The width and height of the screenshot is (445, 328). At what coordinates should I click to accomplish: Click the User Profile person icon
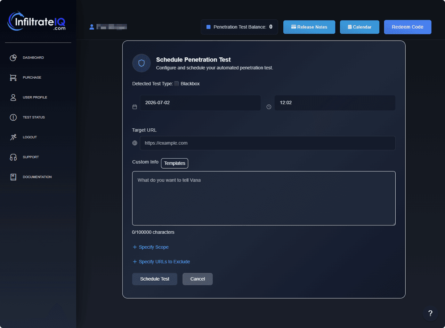click(x=13, y=97)
